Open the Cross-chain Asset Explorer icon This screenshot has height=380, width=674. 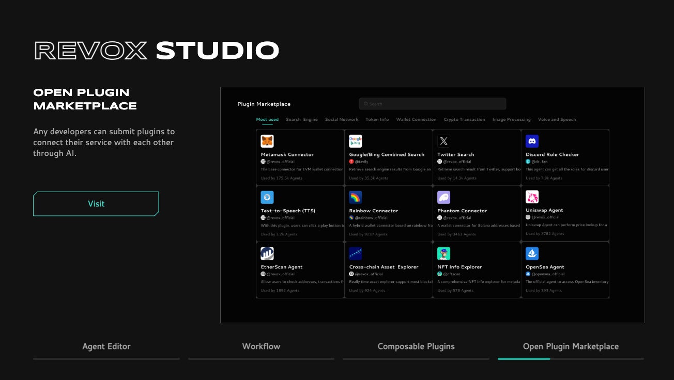(x=356, y=254)
